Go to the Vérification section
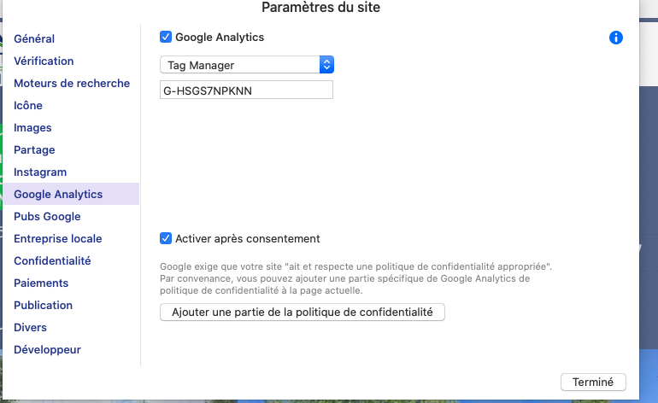The width and height of the screenshot is (658, 403). [44, 61]
